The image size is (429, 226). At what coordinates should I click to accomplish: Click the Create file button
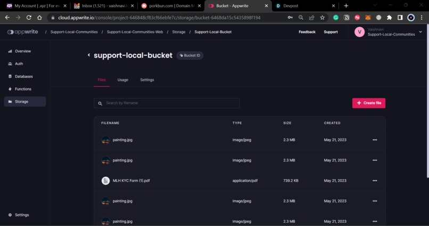click(369, 103)
